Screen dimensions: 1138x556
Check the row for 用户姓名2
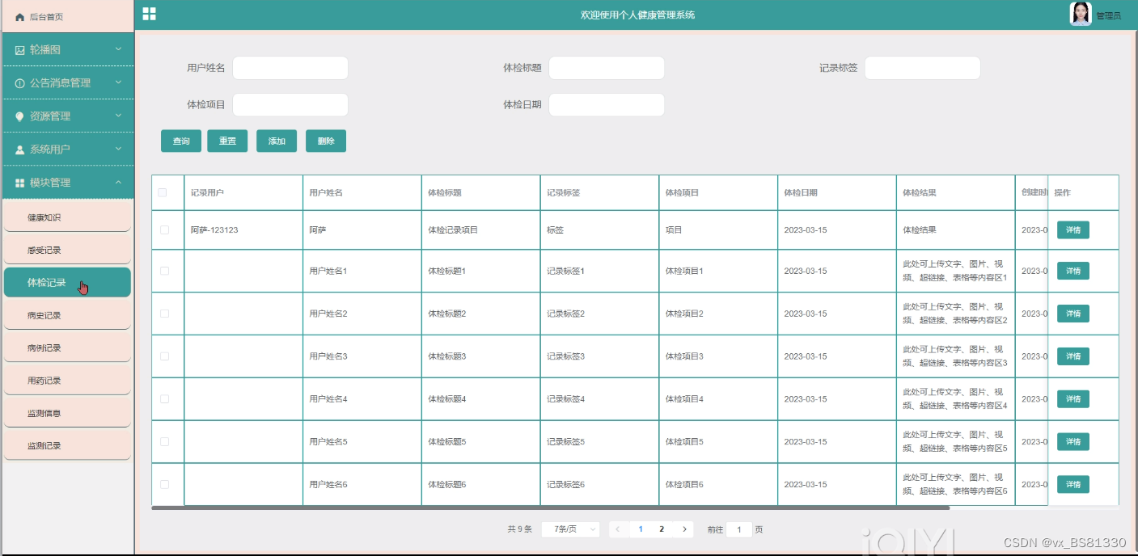[x=164, y=313]
